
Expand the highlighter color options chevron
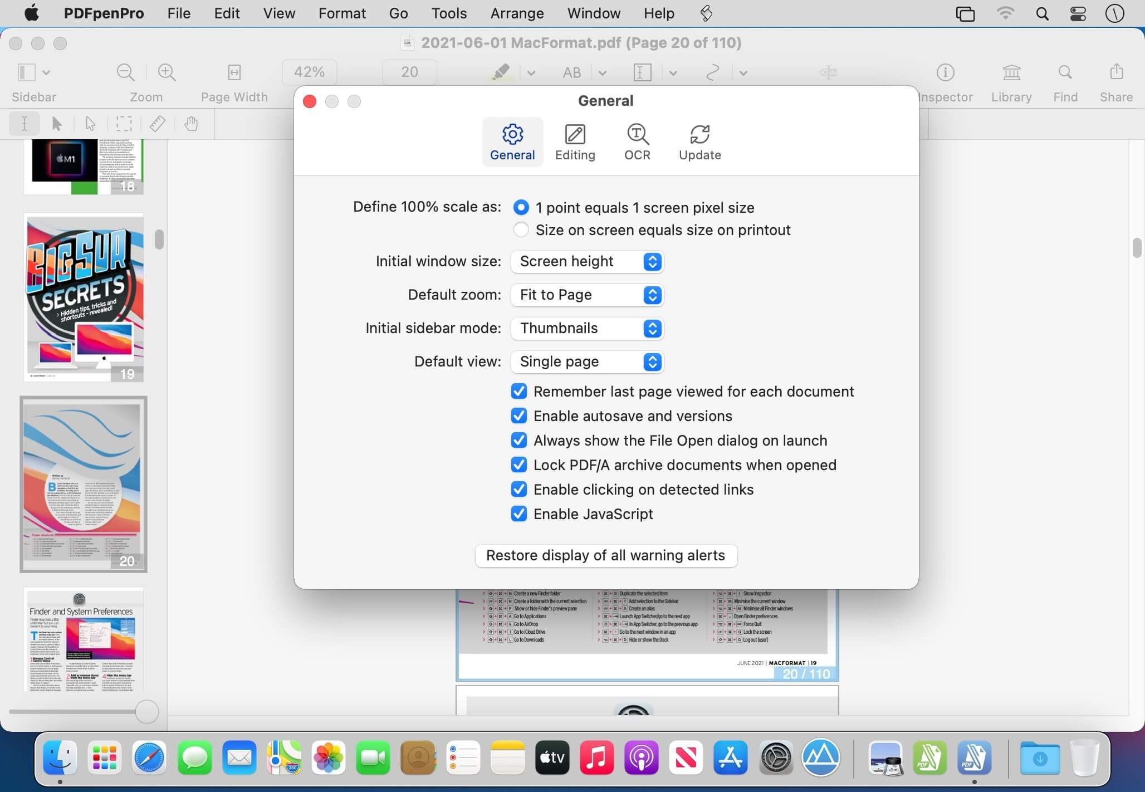click(x=531, y=73)
